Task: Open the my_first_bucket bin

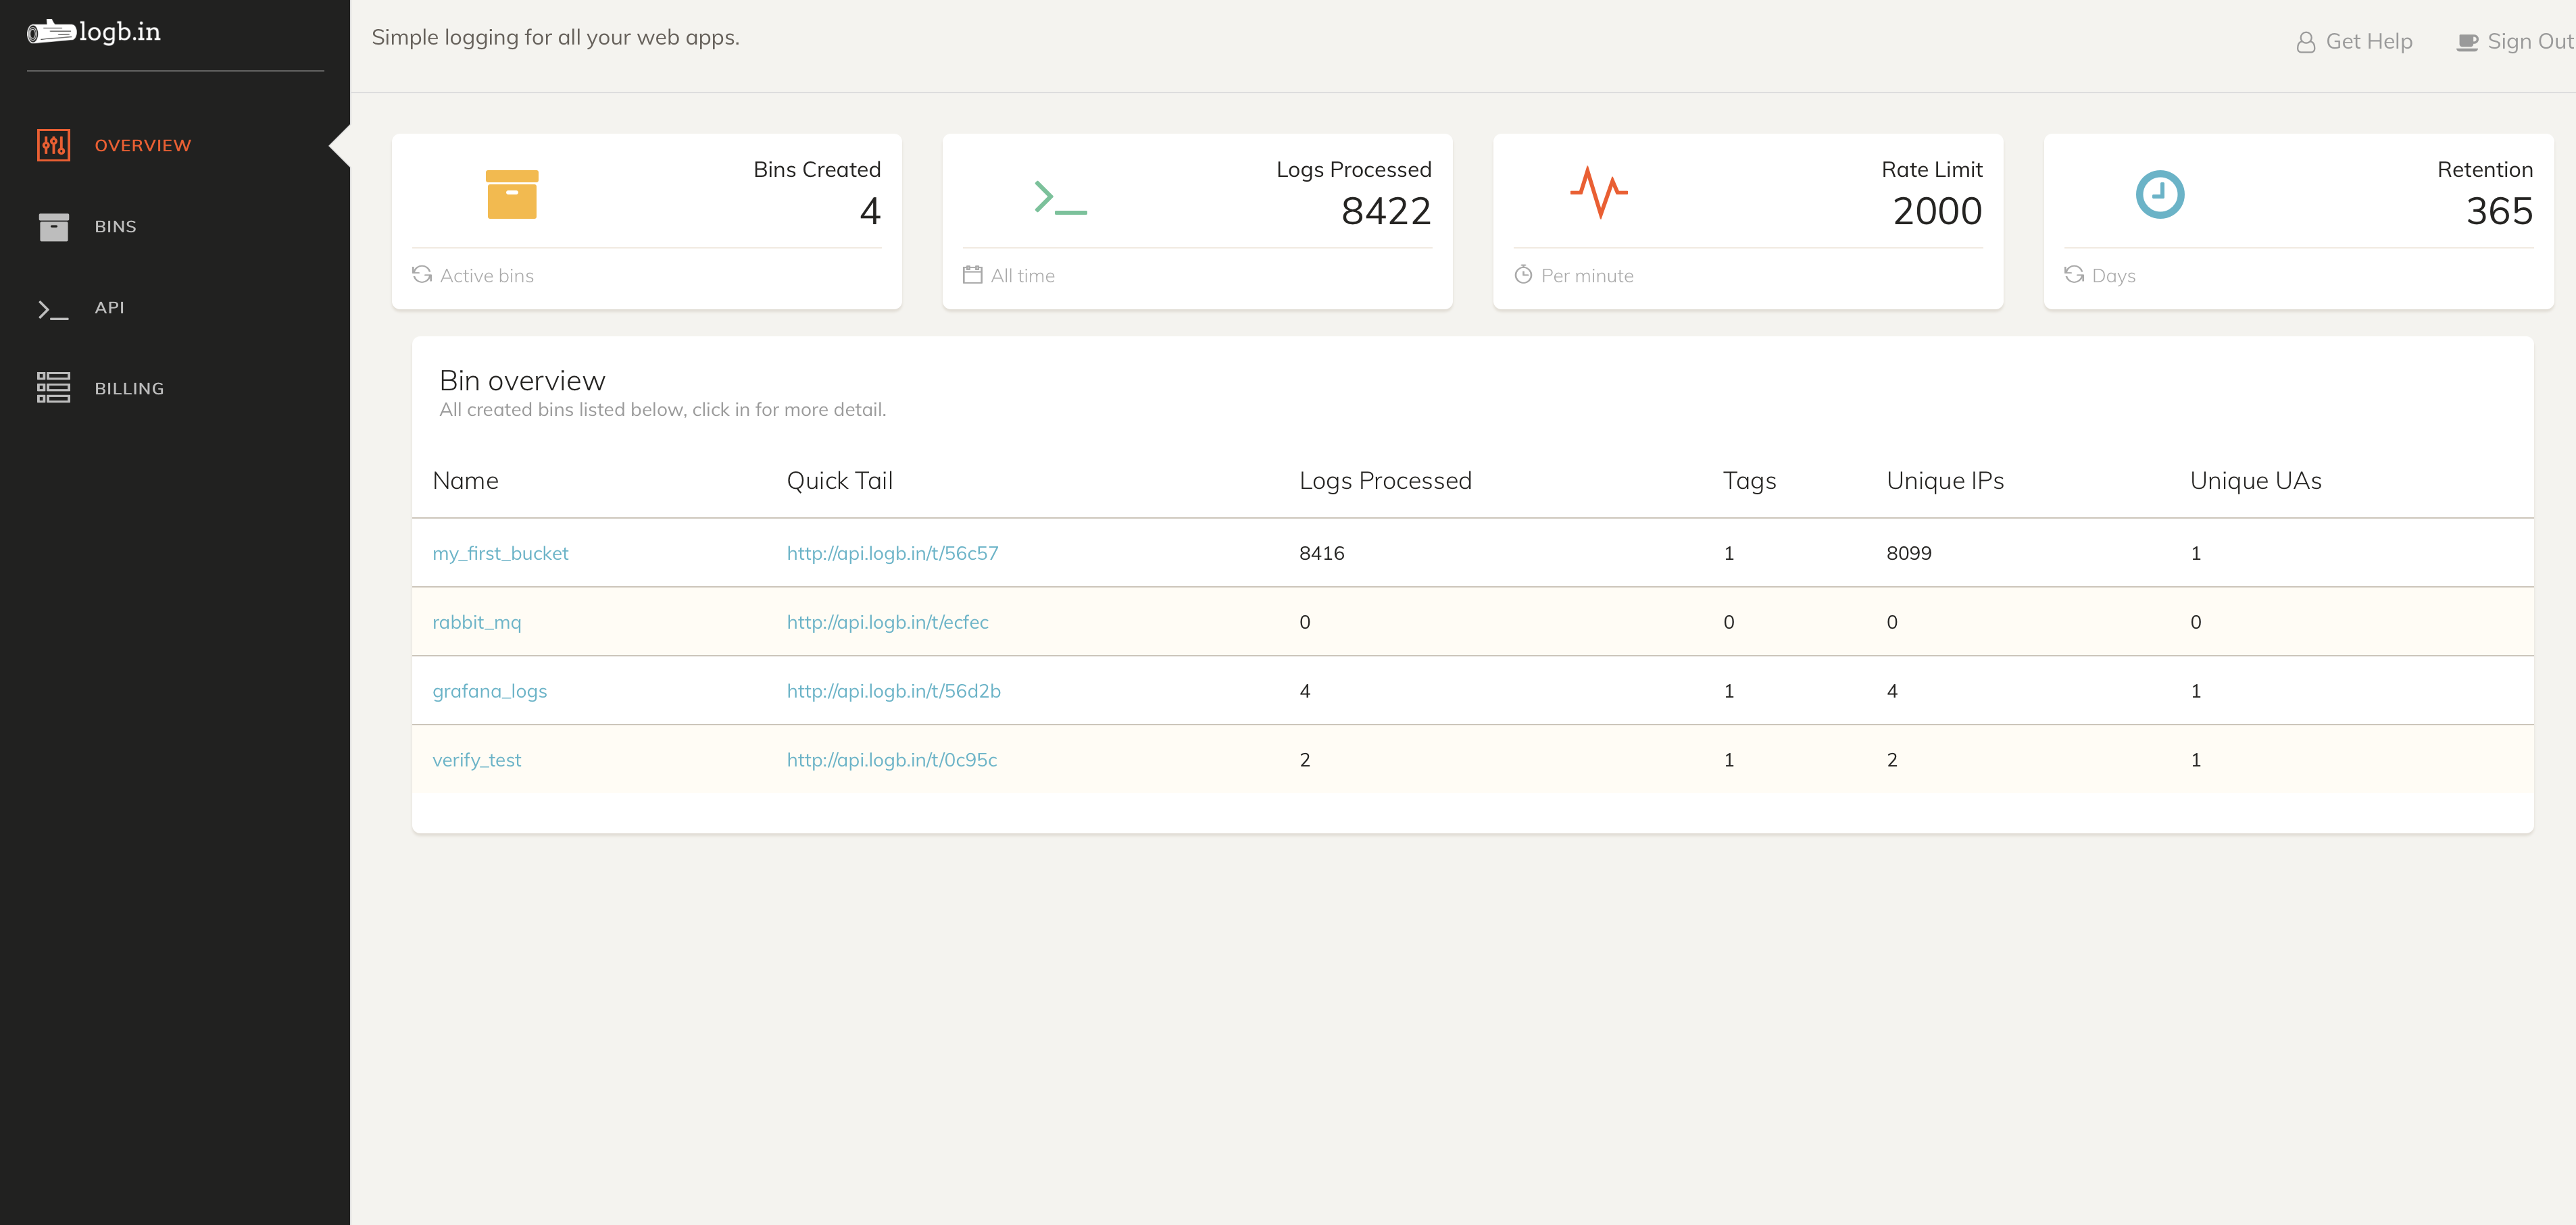Action: (500, 554)
